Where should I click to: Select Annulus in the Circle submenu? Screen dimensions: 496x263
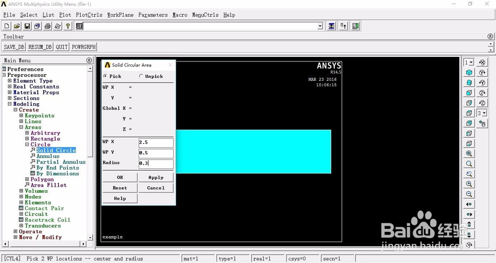pyautogui.click(x=48, y=156)
